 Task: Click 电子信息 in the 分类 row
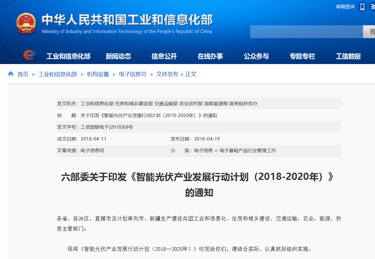coord(203,150)
